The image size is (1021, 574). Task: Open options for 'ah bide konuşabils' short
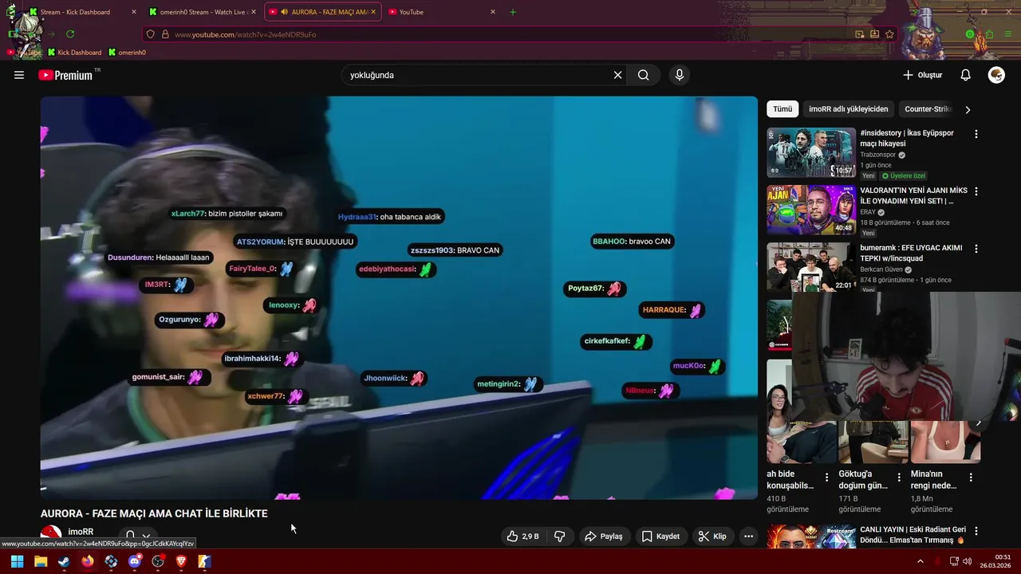pyautogui.click(x=826, y=478)
